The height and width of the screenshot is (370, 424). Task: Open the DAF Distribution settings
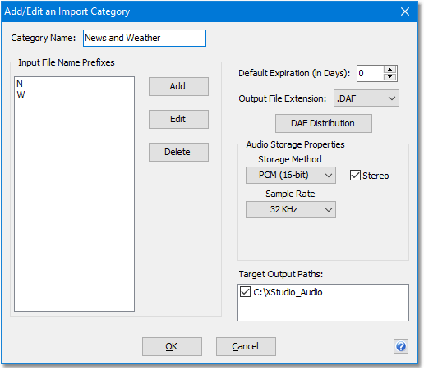pyautogui.click(x=324, y=123)
